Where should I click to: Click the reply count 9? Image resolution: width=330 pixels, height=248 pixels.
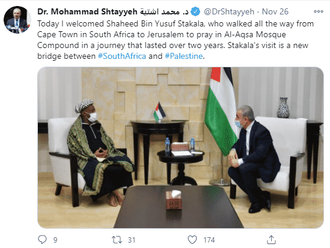55,240
